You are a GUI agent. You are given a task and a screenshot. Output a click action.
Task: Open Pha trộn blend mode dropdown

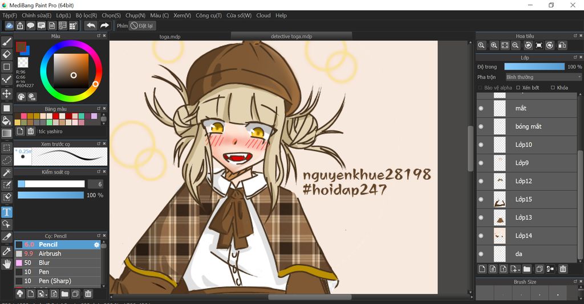pyautogui.click(x=543, y=77)
